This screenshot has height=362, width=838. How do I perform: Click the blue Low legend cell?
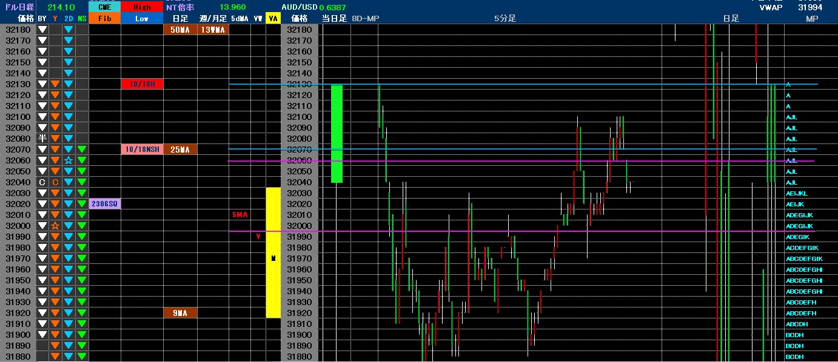(x=142, y=19)
